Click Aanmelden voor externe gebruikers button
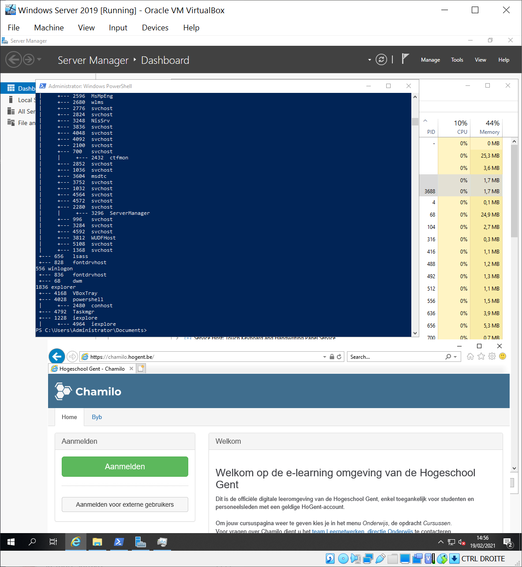The image size is (522, 567). (125, 504)
